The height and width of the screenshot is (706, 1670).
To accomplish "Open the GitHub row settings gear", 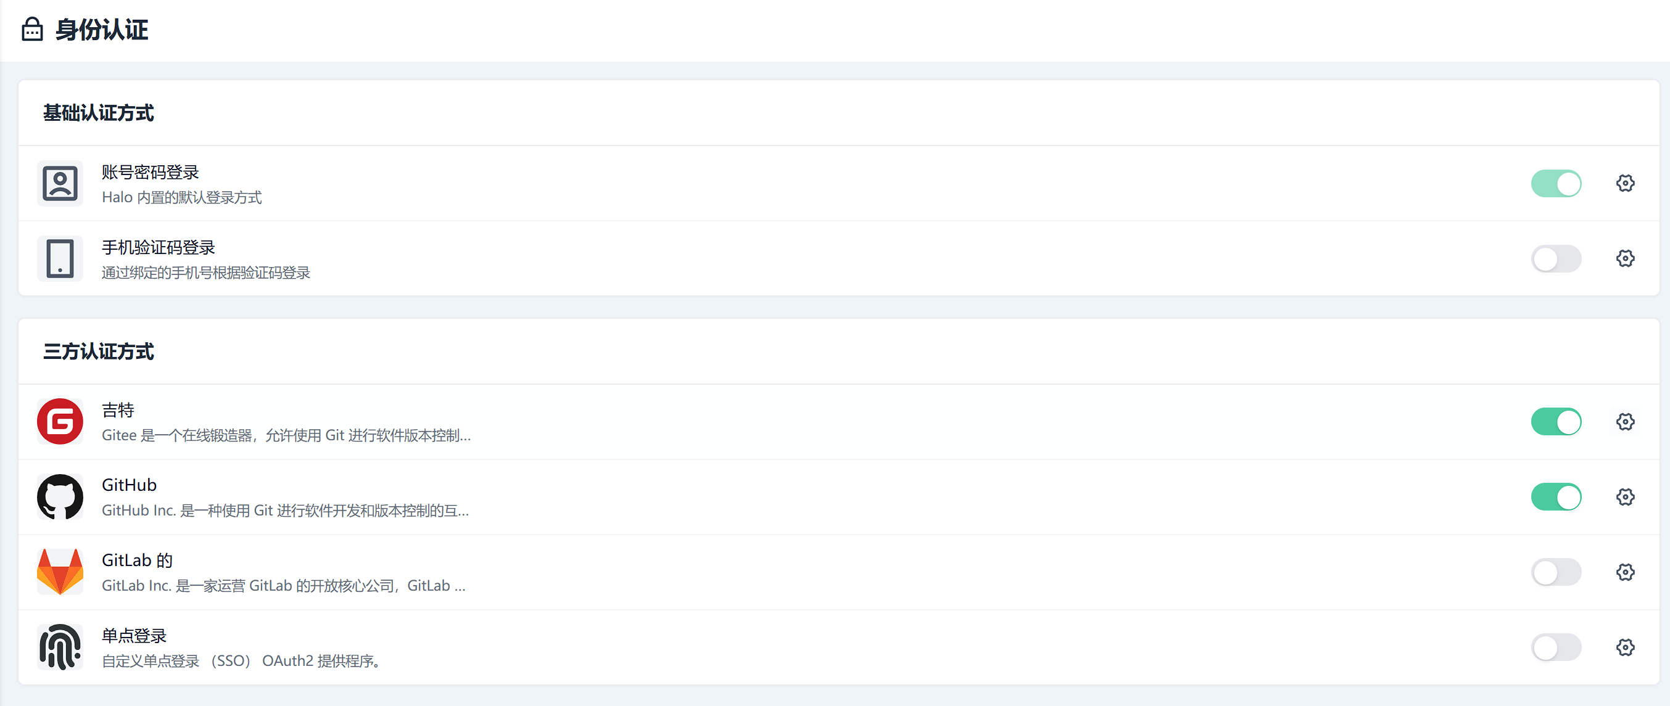I will click(x=1624, y=497).
